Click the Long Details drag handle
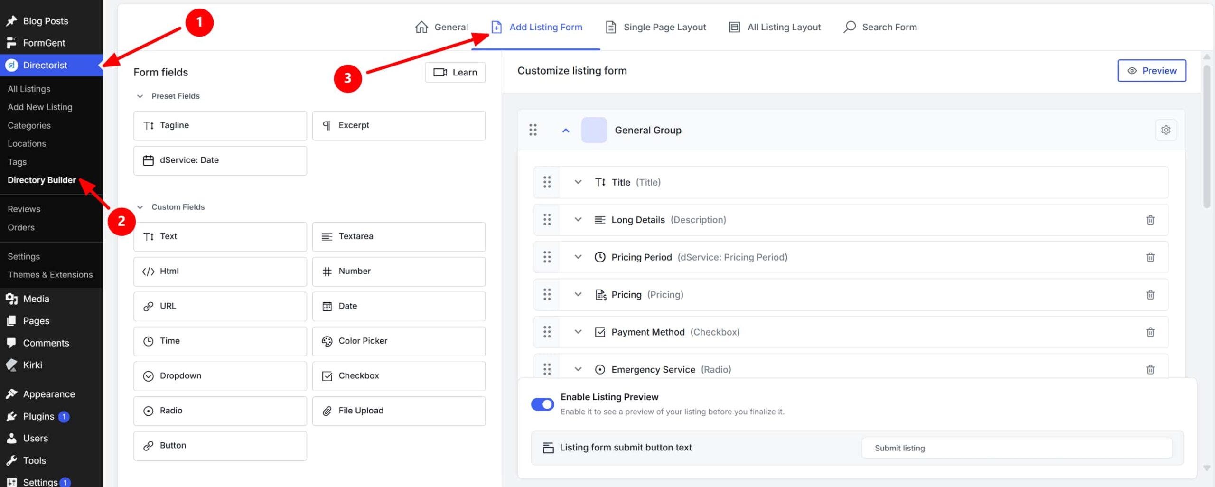This screenshot has height=487, width=1215. tap(547, 220)
